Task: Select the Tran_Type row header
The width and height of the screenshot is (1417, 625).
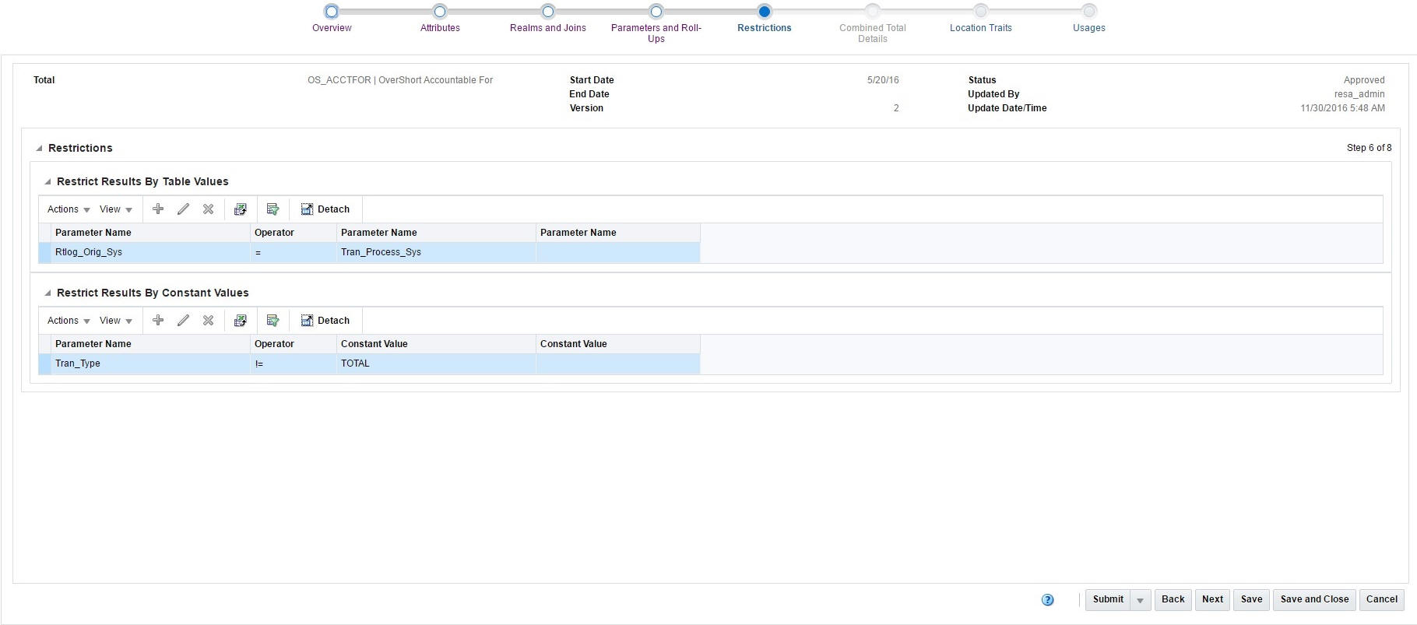Action: click(44, 363)
